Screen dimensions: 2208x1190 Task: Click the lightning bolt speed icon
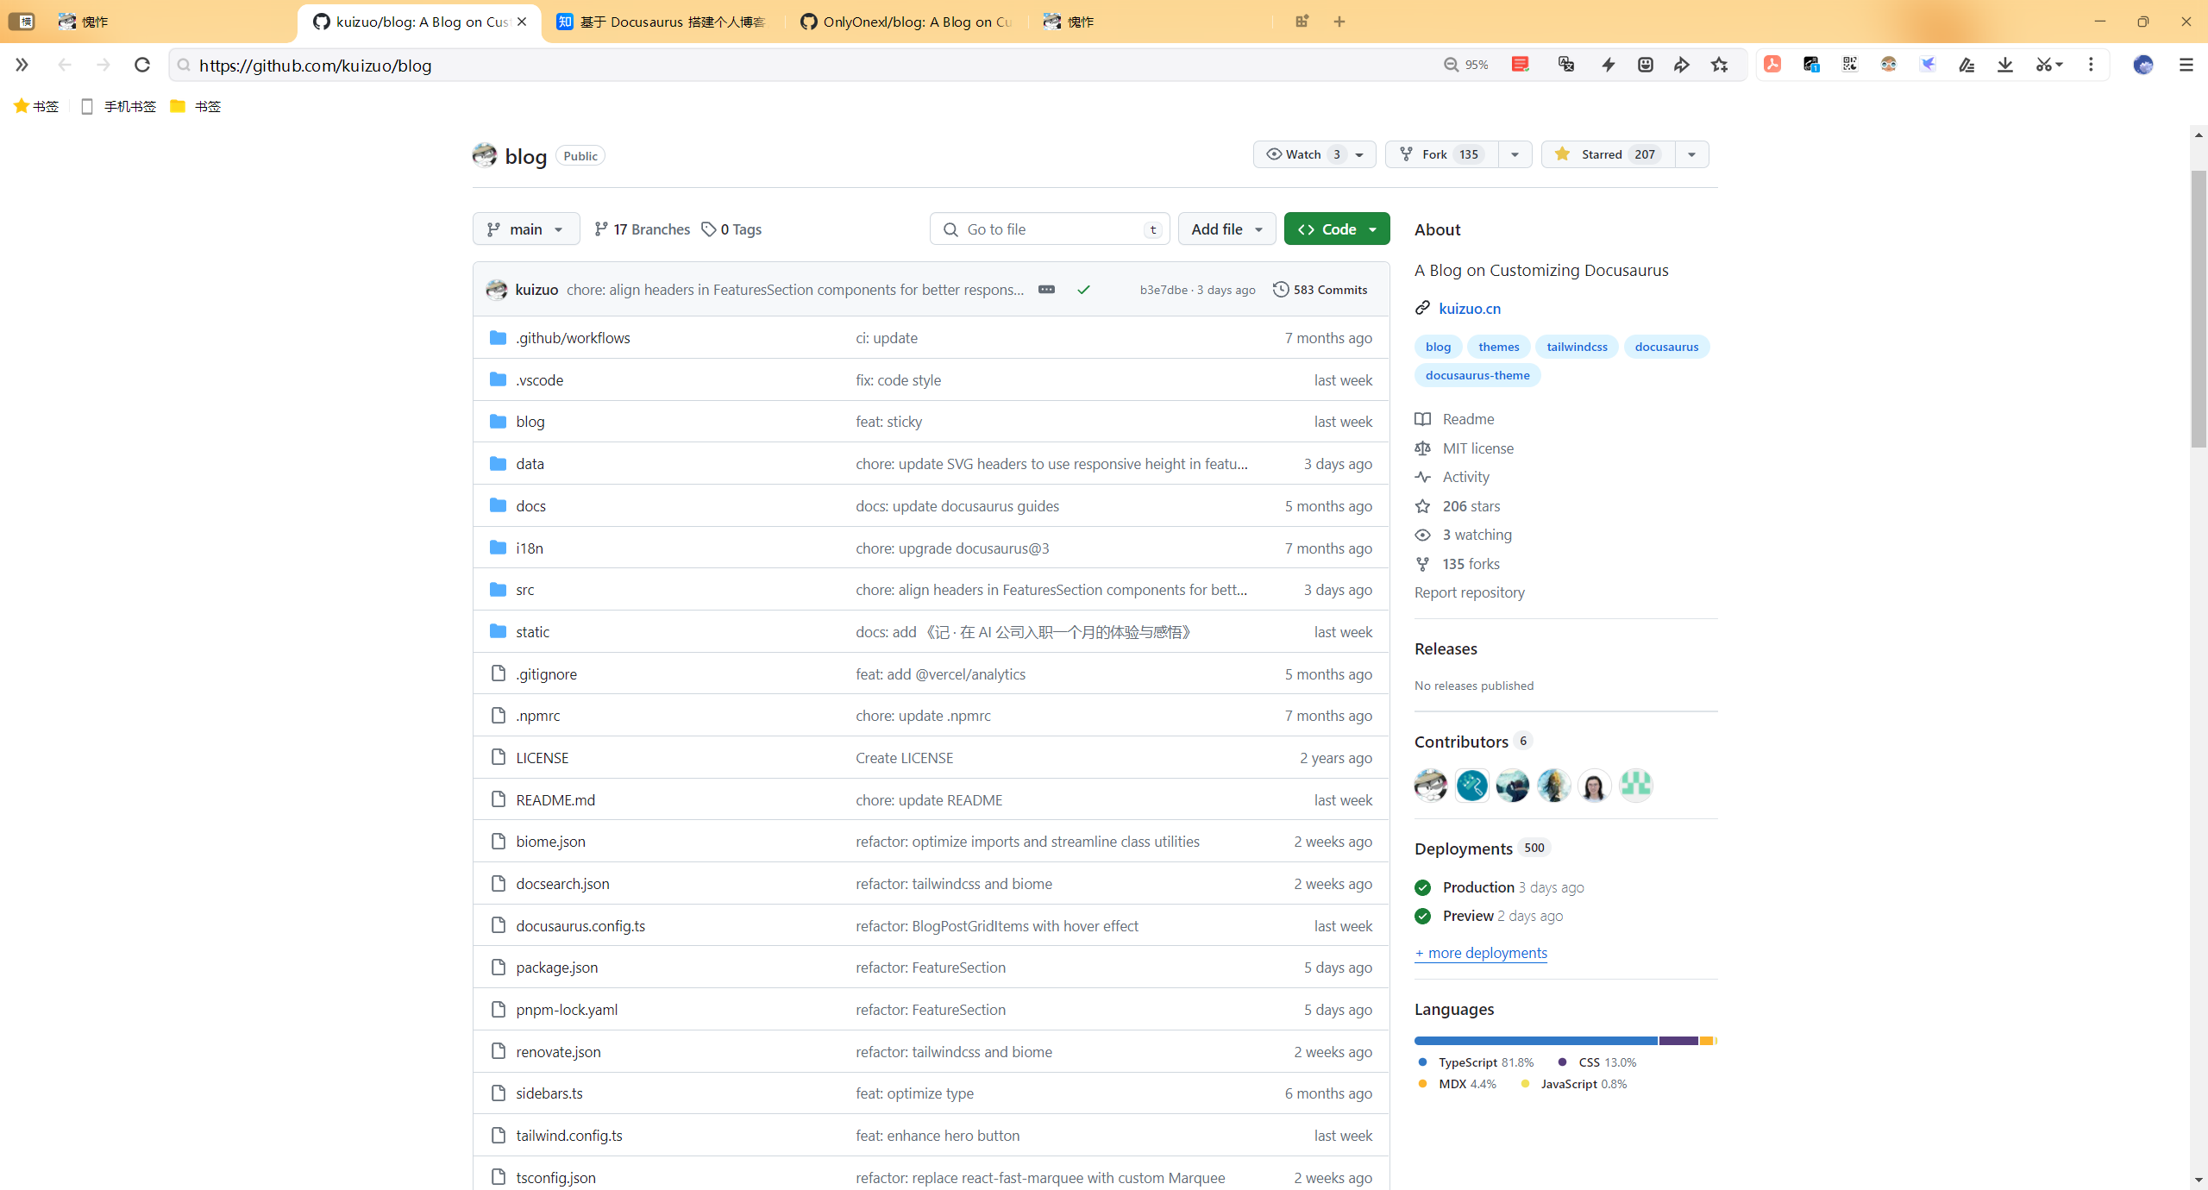click(1609, 65)
